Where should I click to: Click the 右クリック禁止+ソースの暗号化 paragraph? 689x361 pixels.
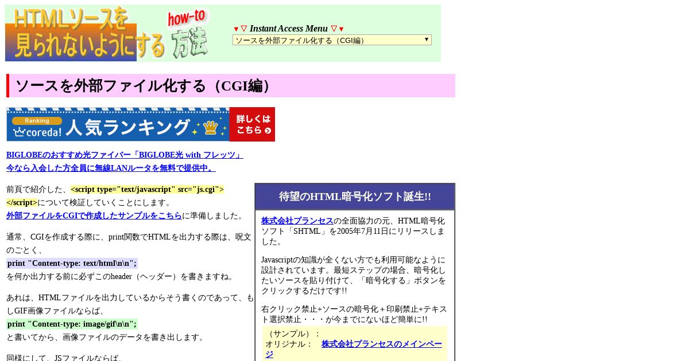354,315
